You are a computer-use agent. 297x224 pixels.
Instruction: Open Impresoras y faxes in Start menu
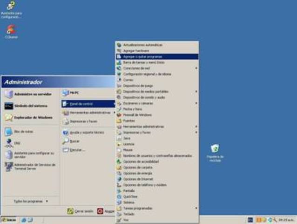pyautogui.click(x=88, y=121)
